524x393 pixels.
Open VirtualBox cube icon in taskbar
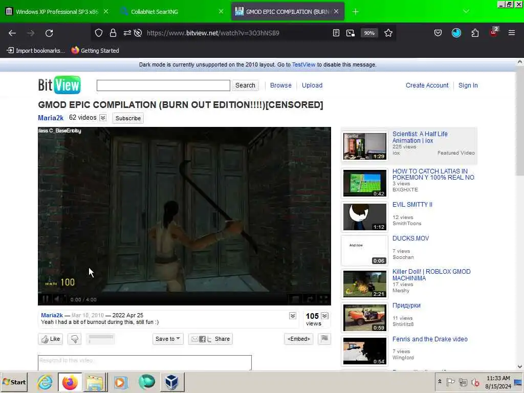(x=172, y=382)
